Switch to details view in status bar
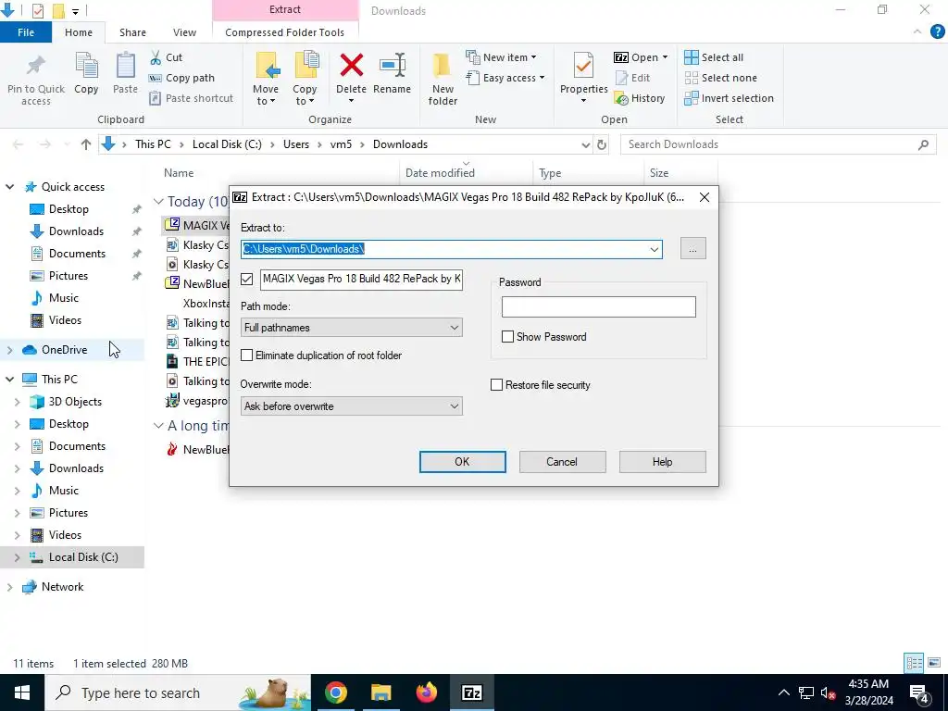 tap(914, 663)
